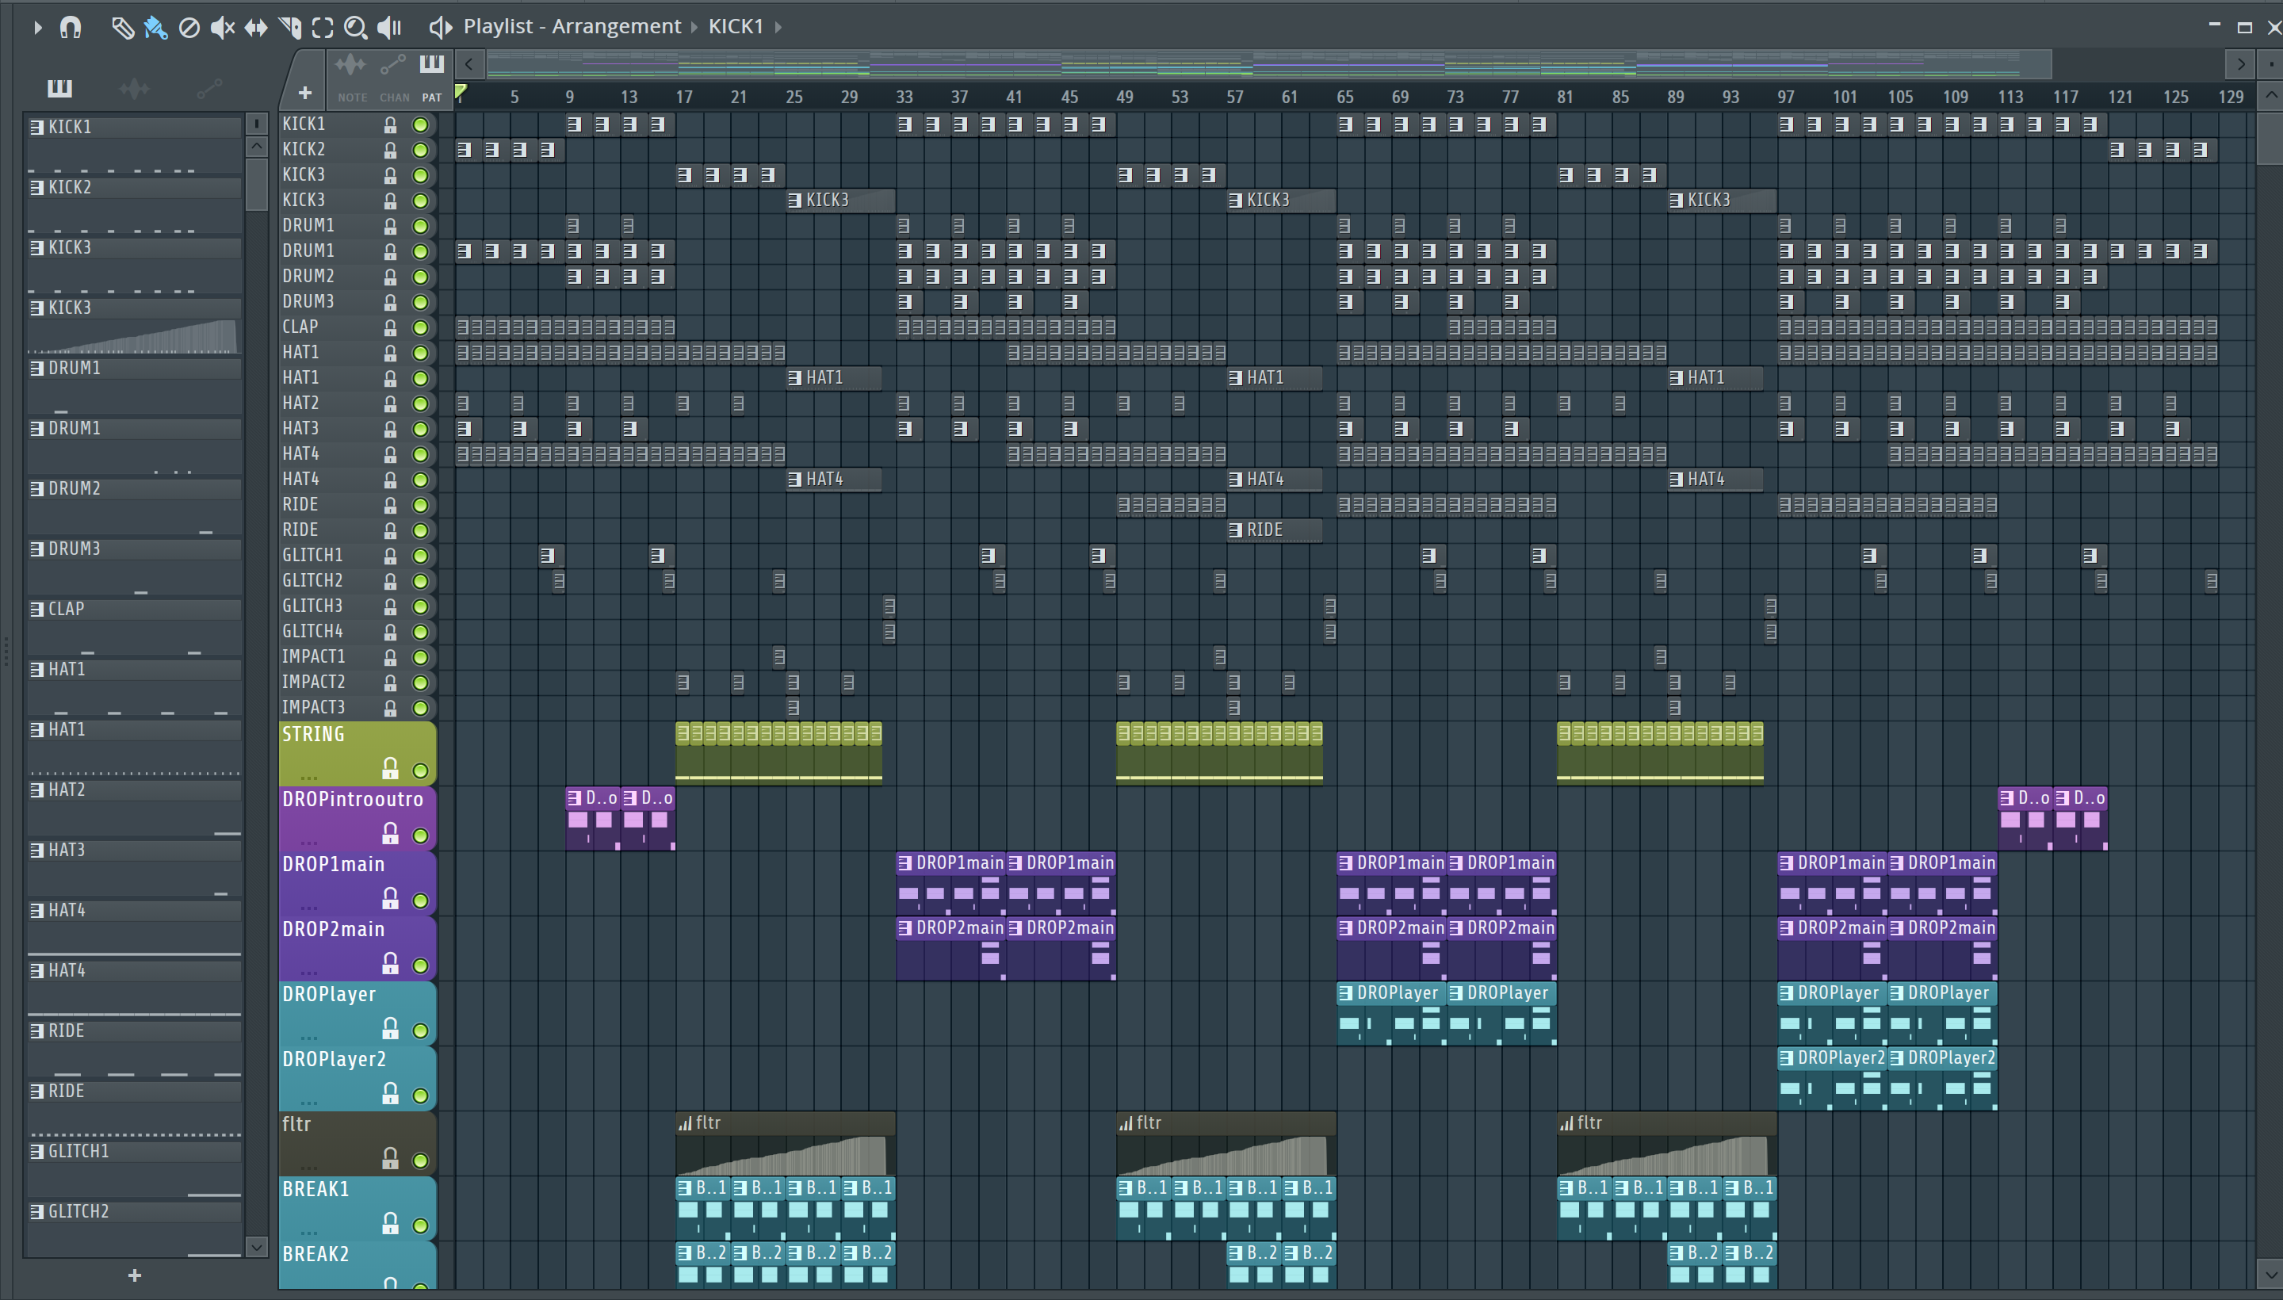Image resolution: width=2283 pixels, height=1300 pixels.
Task: Select the Zoom magnifier tool
Action: coord(355,28)
